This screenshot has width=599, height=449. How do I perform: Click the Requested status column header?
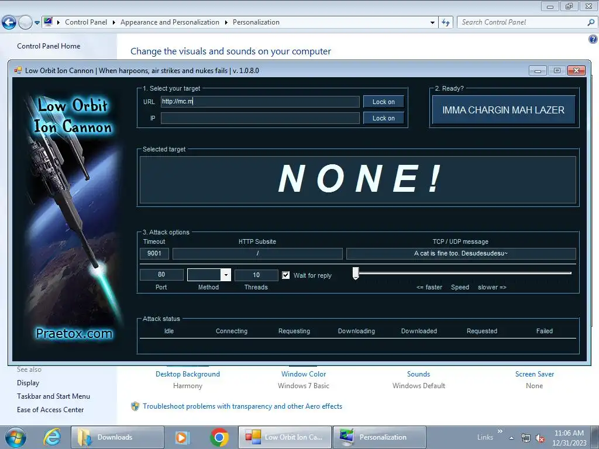(482, 331)
